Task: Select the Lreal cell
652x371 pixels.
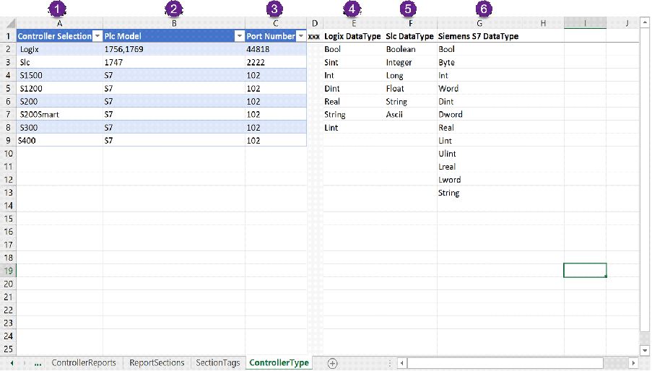Action: tap(479, 167)
